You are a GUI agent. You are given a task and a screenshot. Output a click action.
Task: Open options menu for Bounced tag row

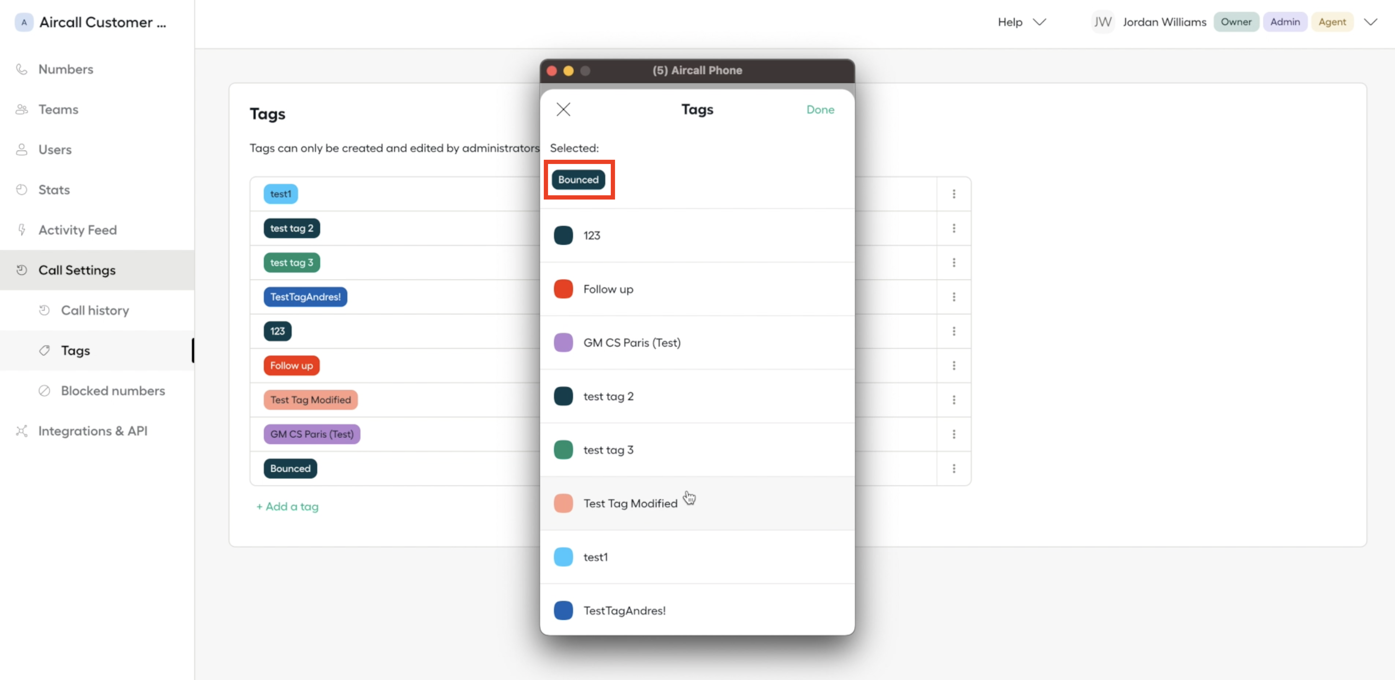click(x=954, y=468)
